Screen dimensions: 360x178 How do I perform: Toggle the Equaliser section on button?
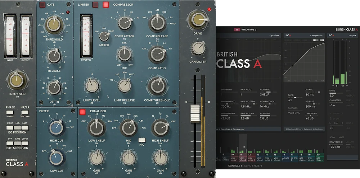(x=82, y=112)
